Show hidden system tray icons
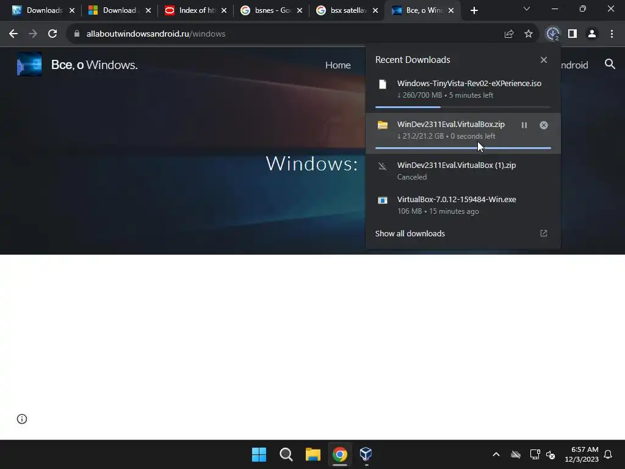Screen dimensions: 625x469 (x=496, y=454)
